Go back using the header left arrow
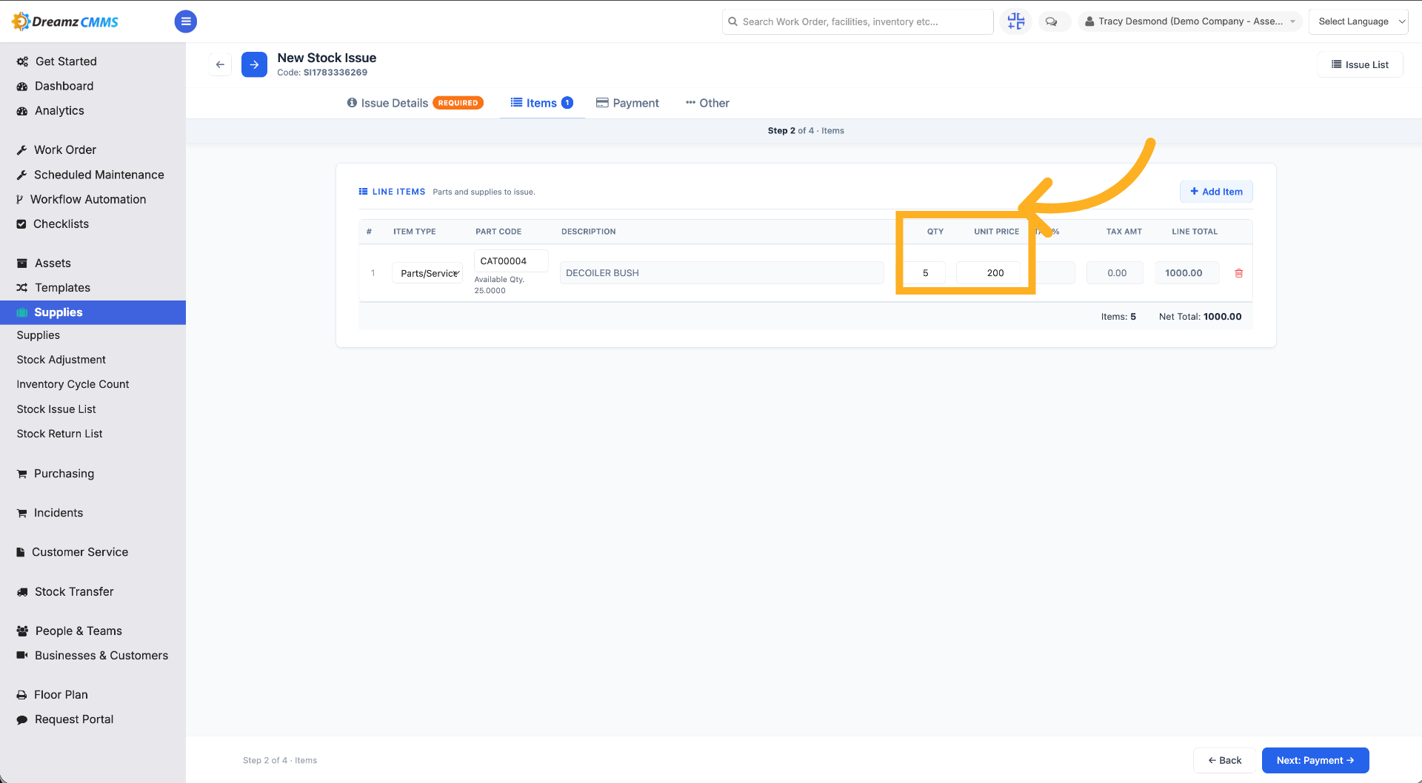 (x=220, y=64)
